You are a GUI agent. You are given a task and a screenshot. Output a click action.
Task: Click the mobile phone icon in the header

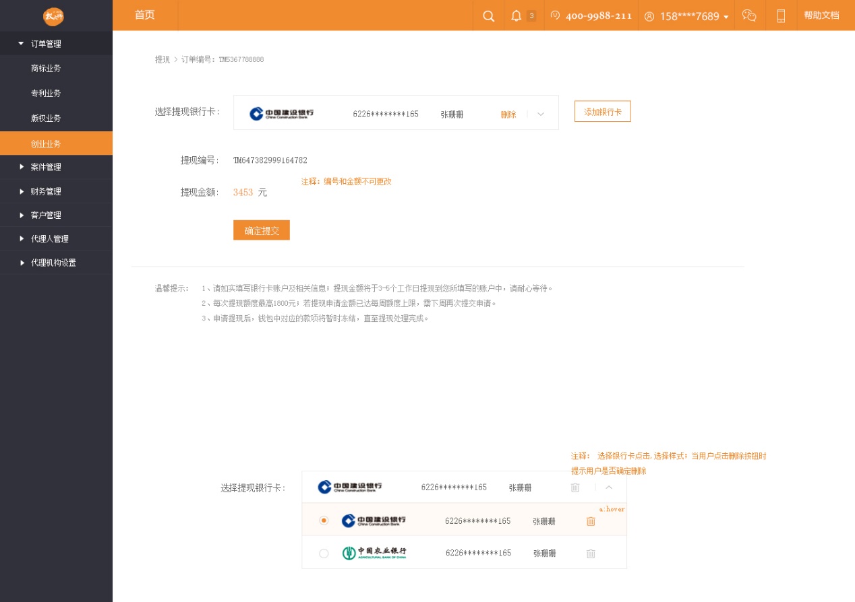coord(781,15)
